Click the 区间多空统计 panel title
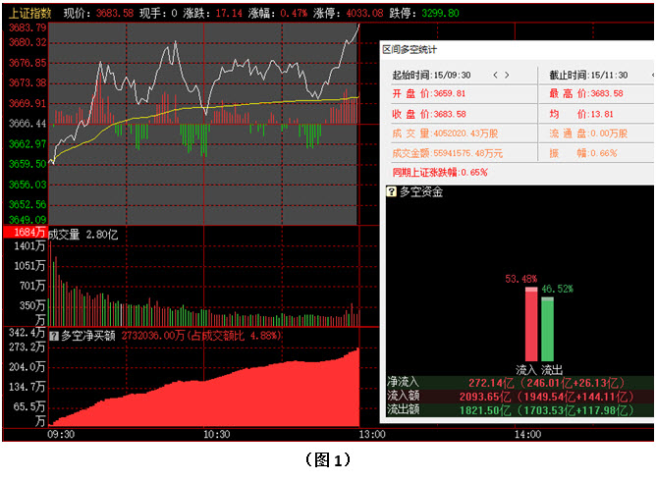 coord(410,50)
